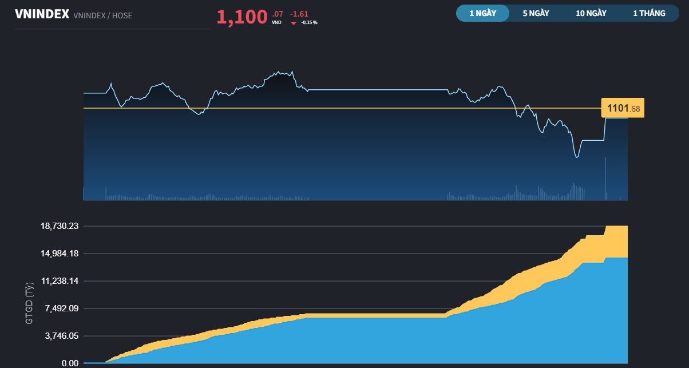The height and width of the screenshot is (368, 689).
Task: Click the VNINDEX title heading
Action: [x=42, y=14]
